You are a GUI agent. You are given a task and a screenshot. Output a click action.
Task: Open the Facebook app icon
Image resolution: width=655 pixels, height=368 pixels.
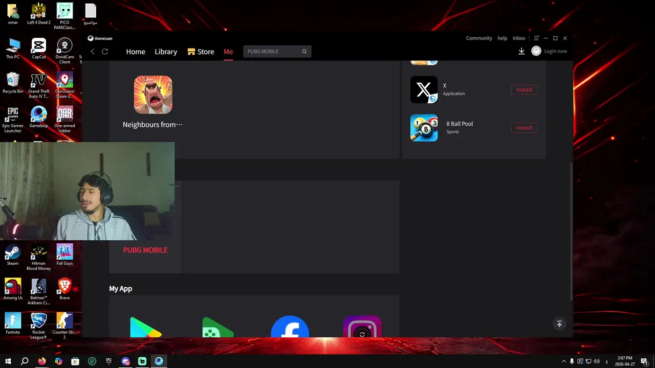click(x=290, y=327)
